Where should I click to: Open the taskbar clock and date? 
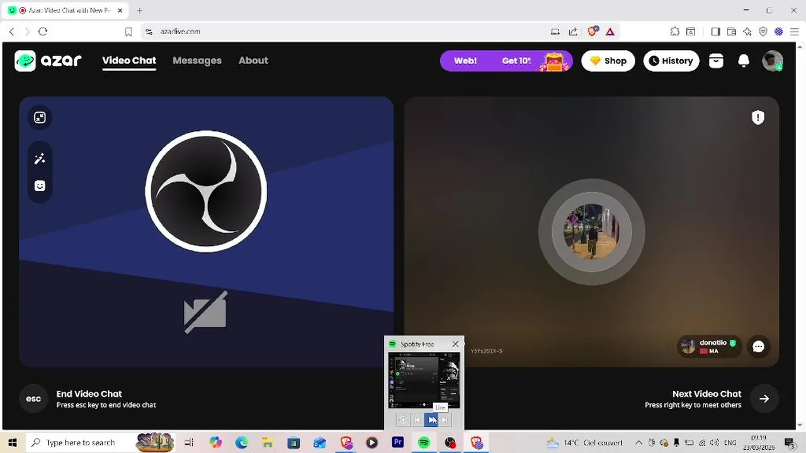pyautogui.click(x=759, y=442)
